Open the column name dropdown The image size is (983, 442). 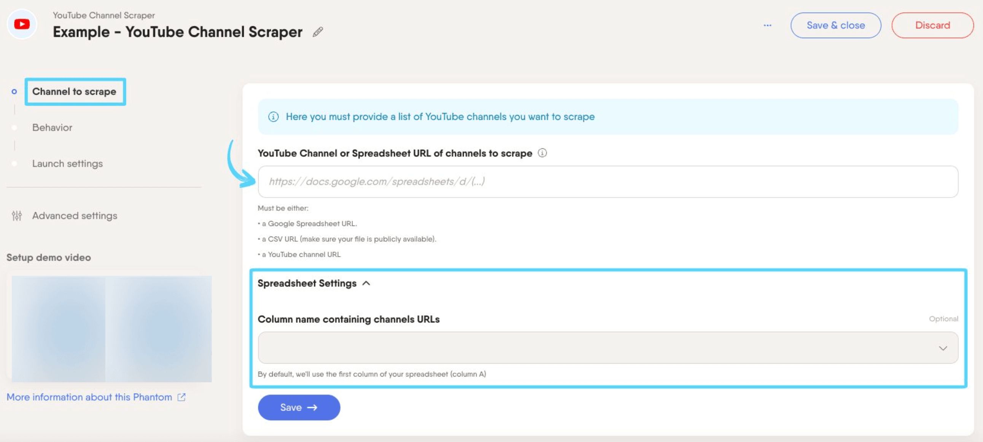tap(608, 348)
